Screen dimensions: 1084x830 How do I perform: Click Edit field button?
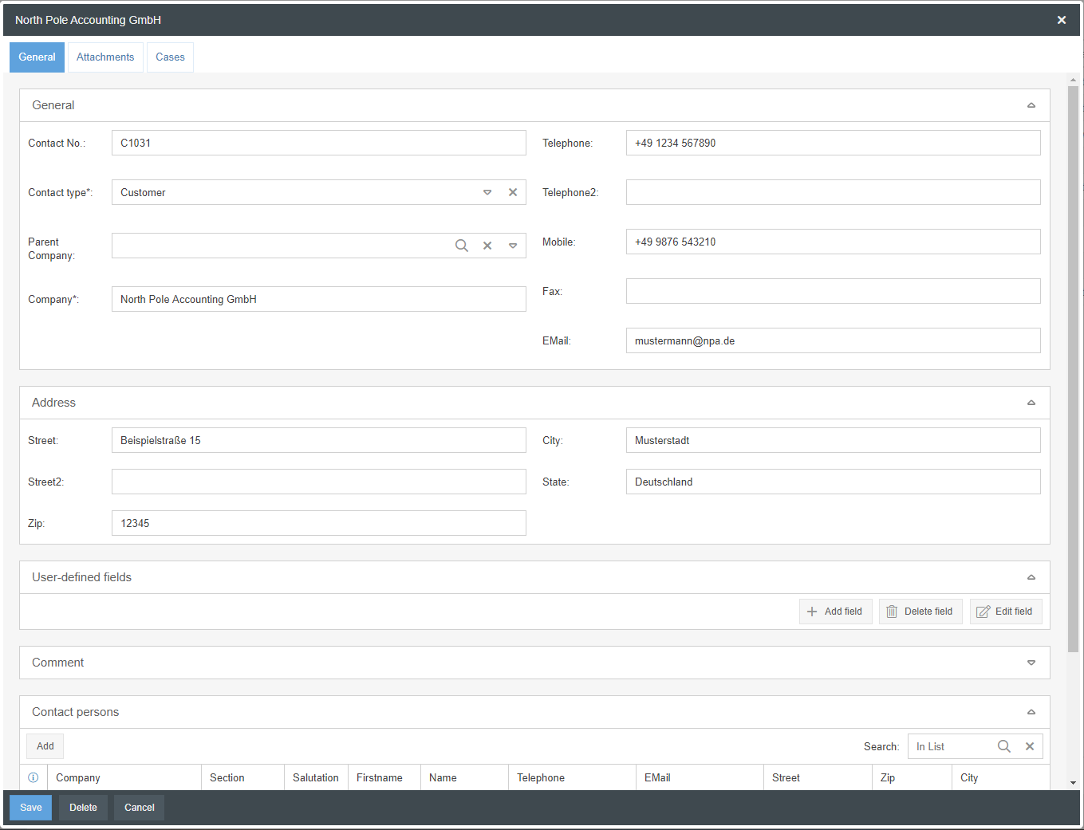point(1006,612)
